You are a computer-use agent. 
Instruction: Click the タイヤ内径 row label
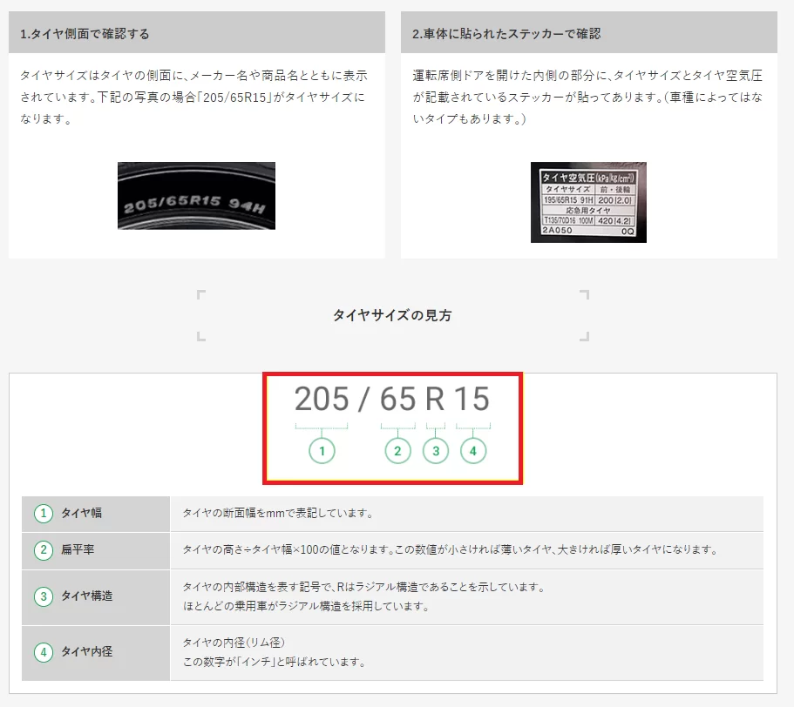pyautogui.click(x=86, y=651)
